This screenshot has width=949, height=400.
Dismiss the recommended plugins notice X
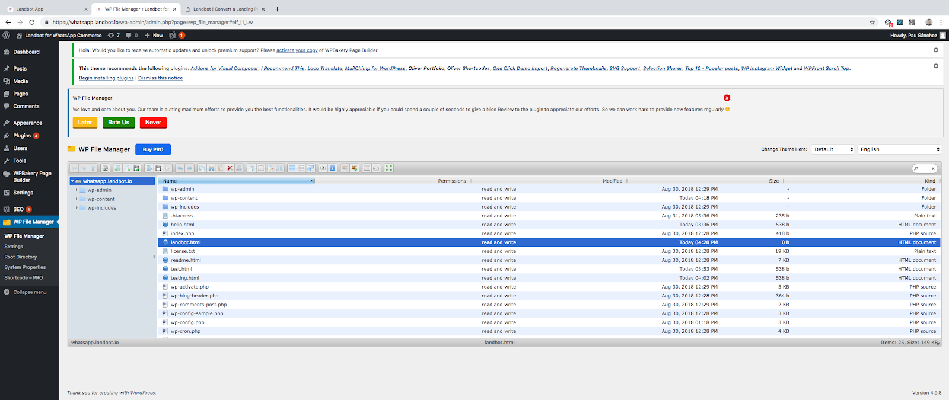point(936,66)
